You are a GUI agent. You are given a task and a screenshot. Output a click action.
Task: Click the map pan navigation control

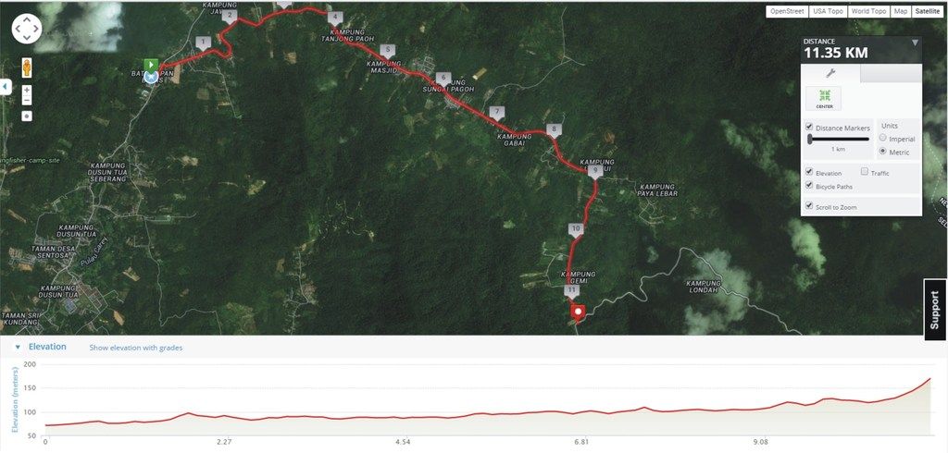(x=27, y=29)
